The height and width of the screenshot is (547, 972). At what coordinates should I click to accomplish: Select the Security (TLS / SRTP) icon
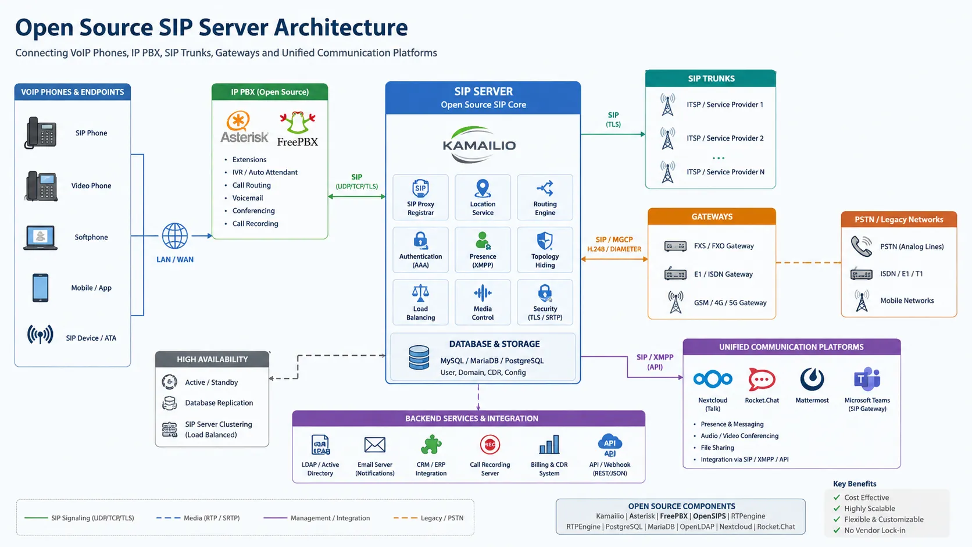click(545, 293)
